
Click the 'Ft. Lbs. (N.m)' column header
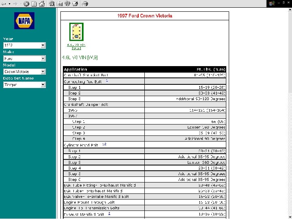pos(211,69)
